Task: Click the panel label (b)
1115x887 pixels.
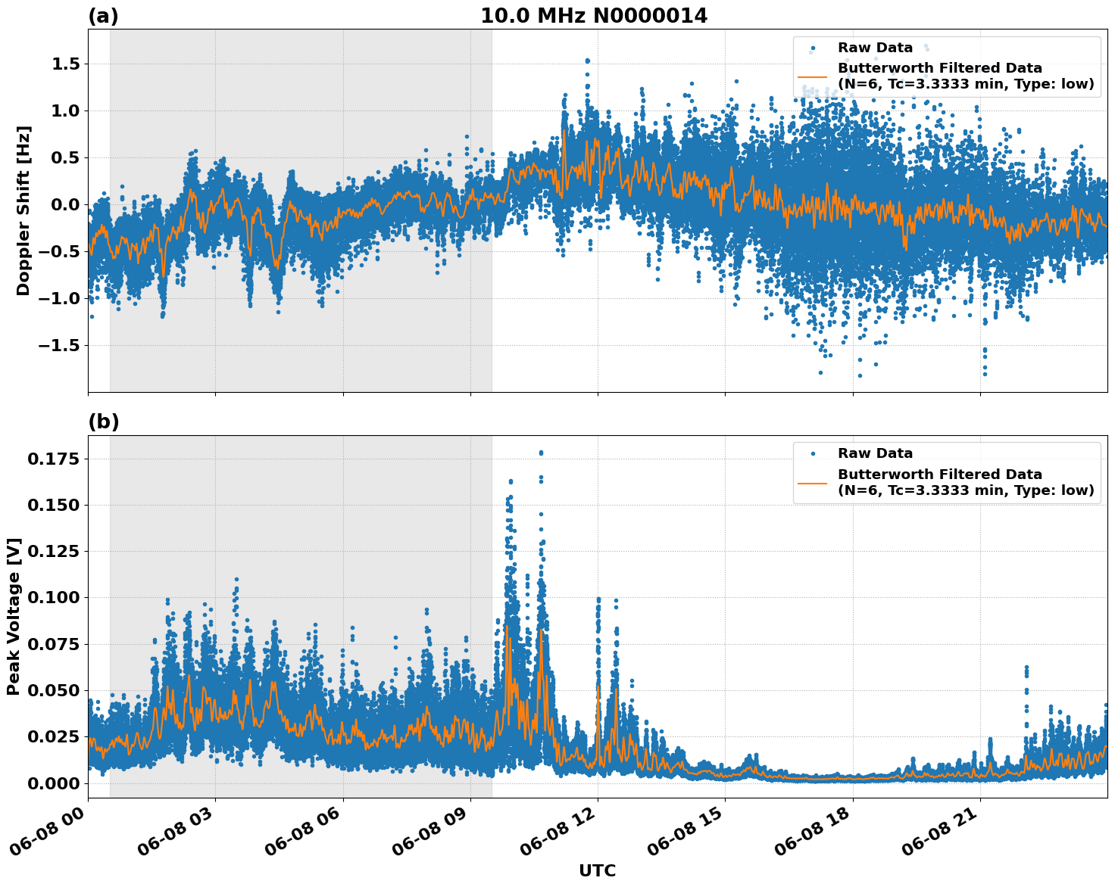Action: click(x=103, y=421)
